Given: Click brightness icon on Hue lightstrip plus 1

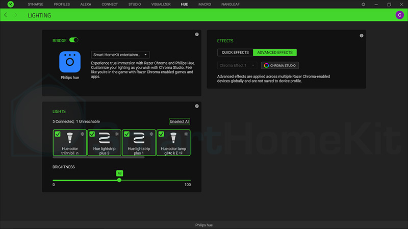Looking at the screenshot, I should pos(151,134).
